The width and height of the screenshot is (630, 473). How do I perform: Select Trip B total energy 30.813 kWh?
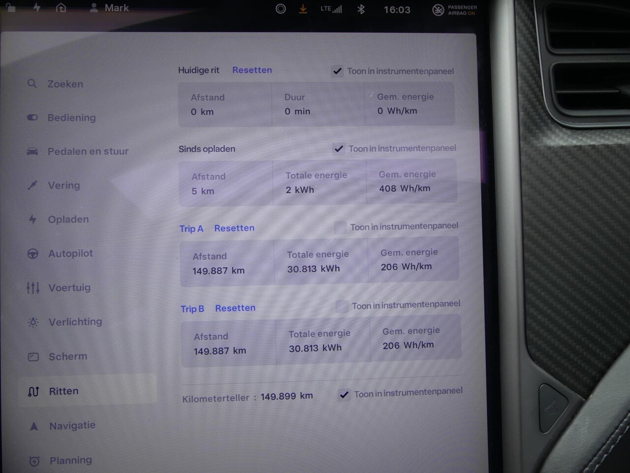point(315,348)
